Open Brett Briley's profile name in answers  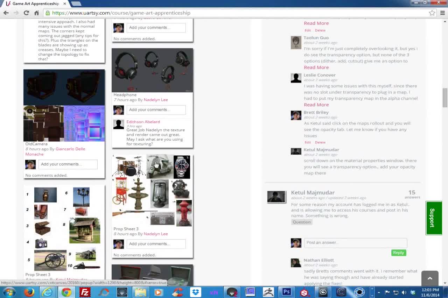tap(316, 112)
